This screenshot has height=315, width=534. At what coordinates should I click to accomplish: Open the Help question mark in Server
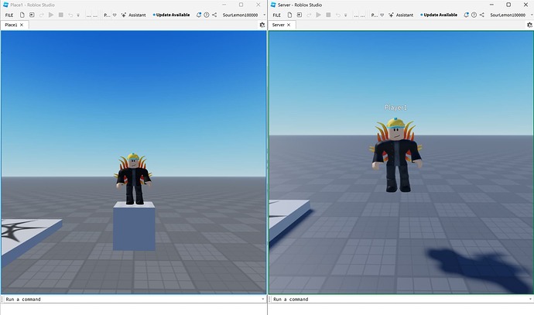coord(474,15)
